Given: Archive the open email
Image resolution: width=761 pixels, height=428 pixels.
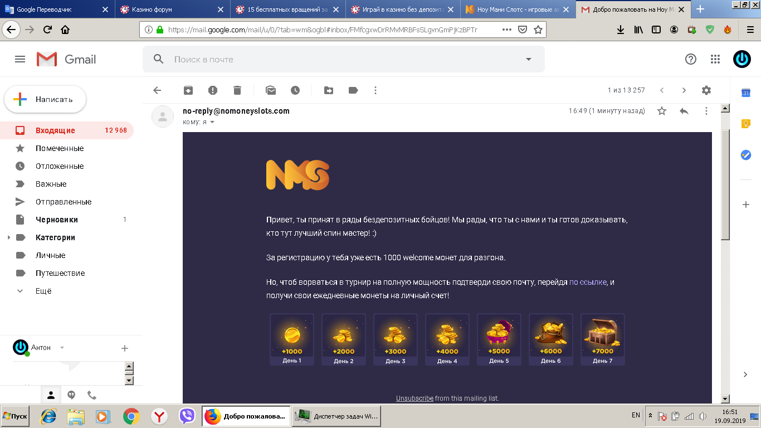Looking at the screenshot, I should point(188,90).
